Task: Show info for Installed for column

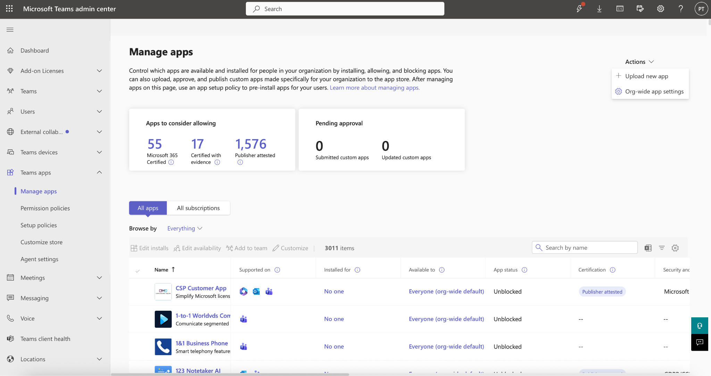Action: click(358, 270)
